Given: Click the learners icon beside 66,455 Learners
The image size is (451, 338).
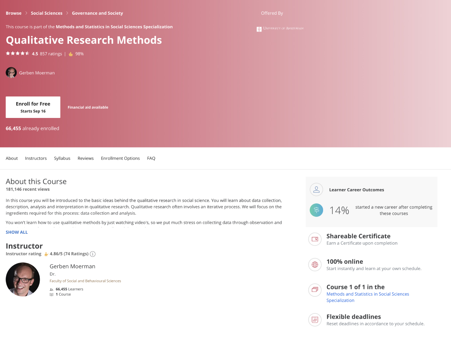Looking at the screenshot, I should 52,289.
